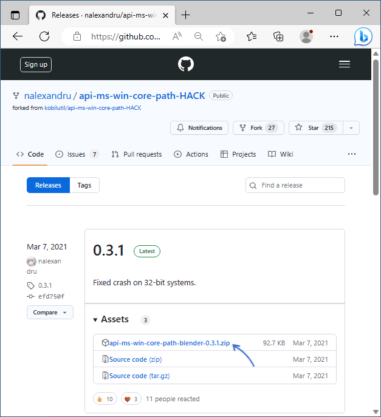
Task: Add this page to favorites
Action: [221, 36]
